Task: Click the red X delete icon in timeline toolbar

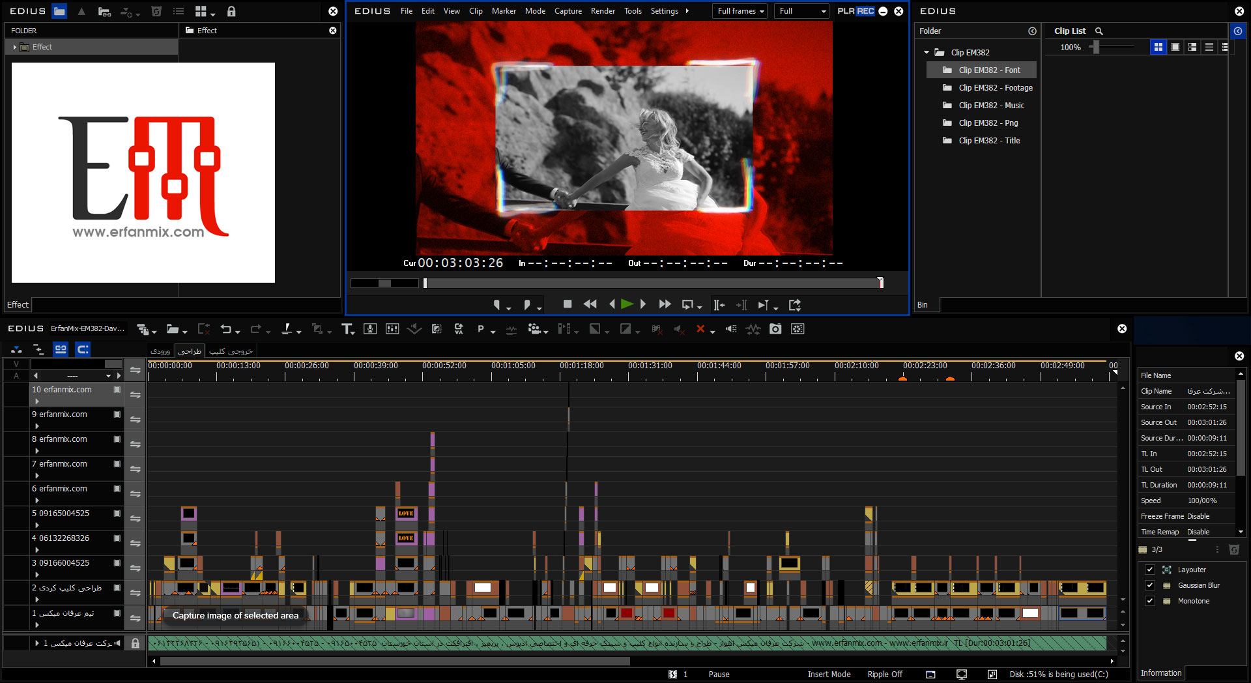Action: pos(700,329)
